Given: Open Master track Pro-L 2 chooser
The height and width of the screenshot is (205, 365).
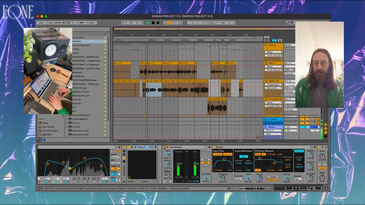Looking at the screenshot, I should (274, 130).
